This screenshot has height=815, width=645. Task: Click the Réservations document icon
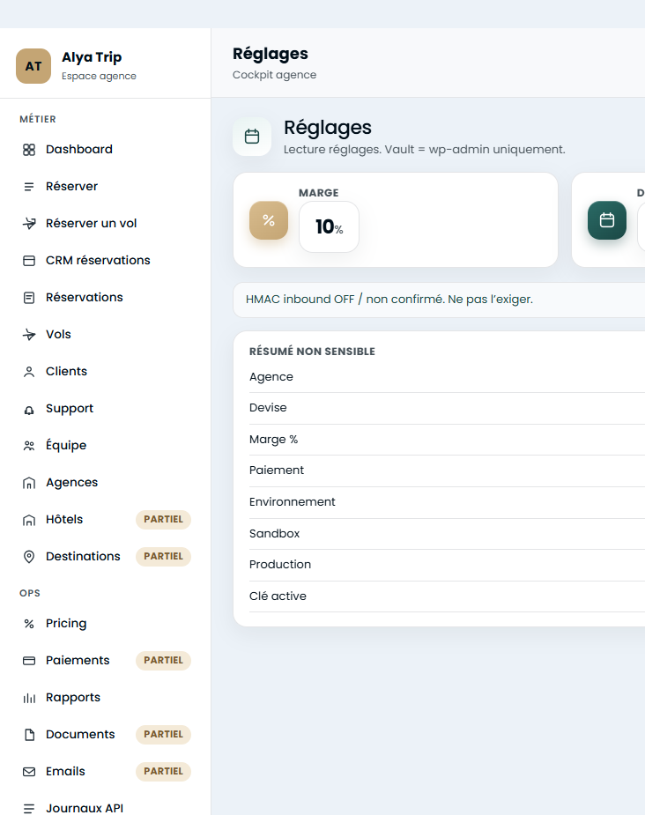(x=29, y=298)
